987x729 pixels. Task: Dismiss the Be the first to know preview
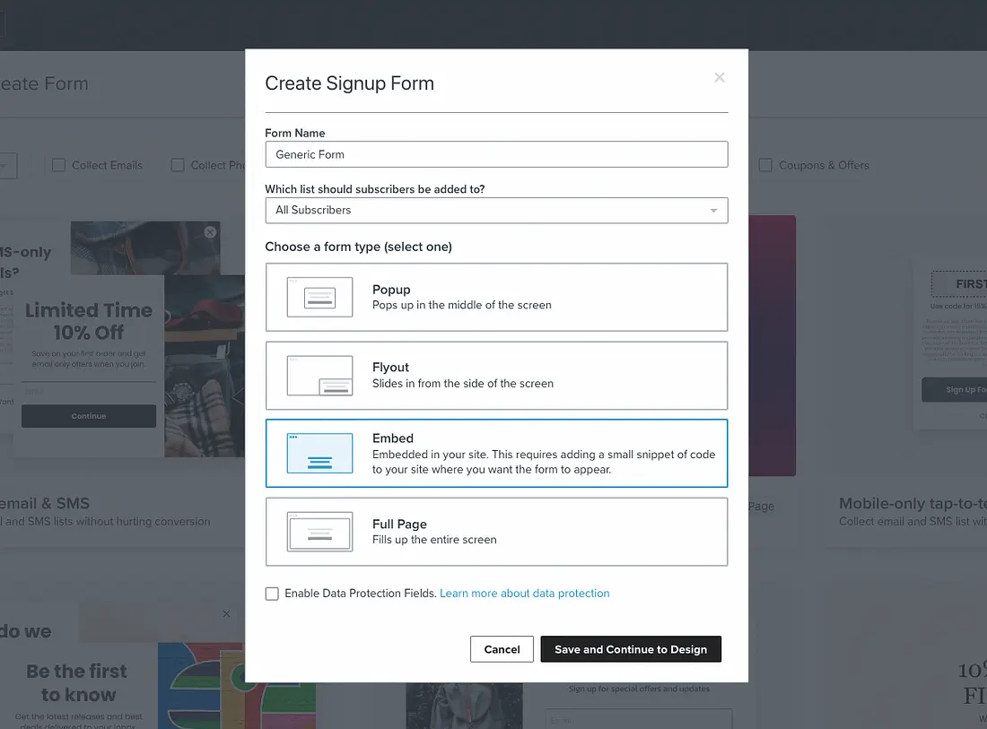tap(226, 614)
